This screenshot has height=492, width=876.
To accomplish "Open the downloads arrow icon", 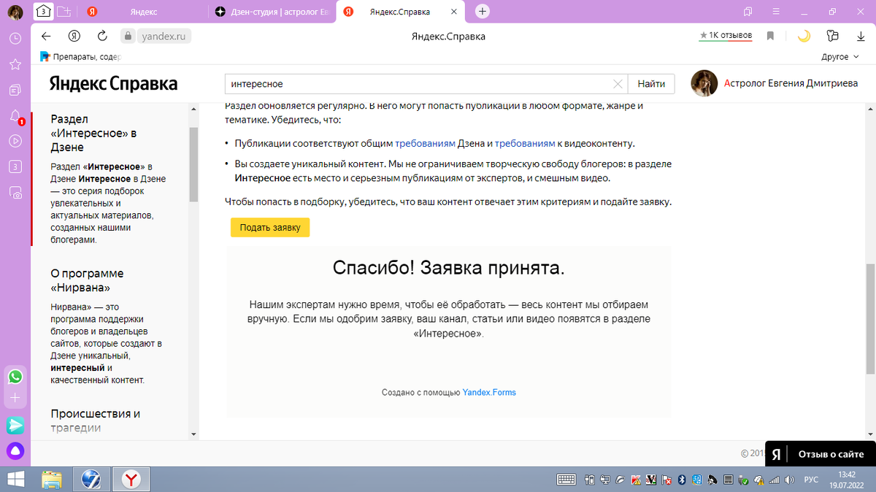I will pyautogui.click(x=861, y=36).
